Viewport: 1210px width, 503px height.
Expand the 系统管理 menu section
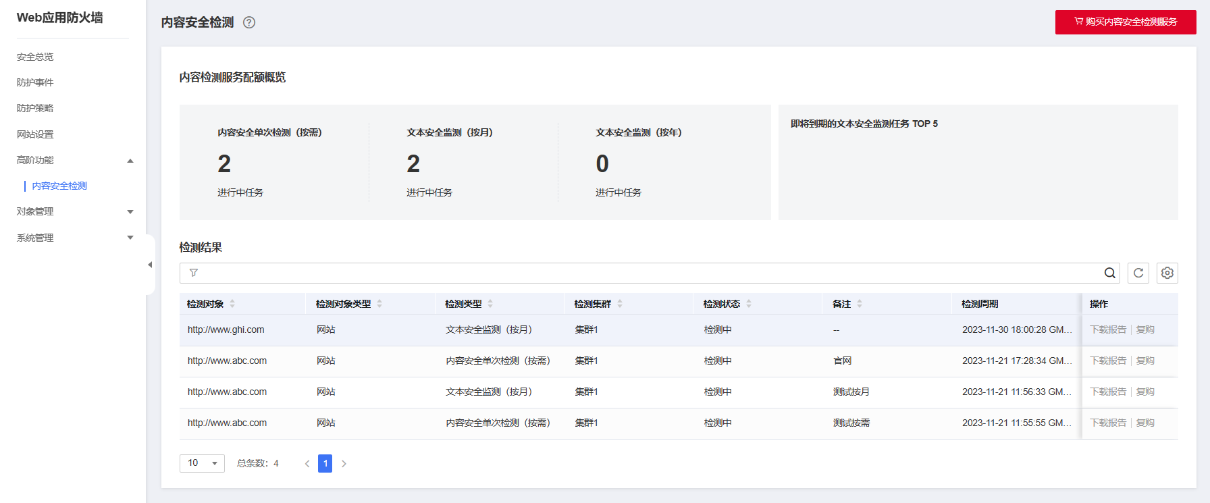coord(130,238)
